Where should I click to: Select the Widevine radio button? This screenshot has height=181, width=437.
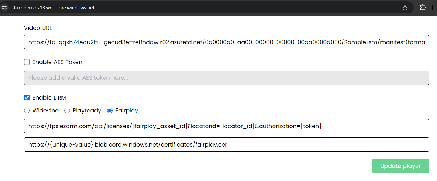pyautogui.click(x=27, y=110)
